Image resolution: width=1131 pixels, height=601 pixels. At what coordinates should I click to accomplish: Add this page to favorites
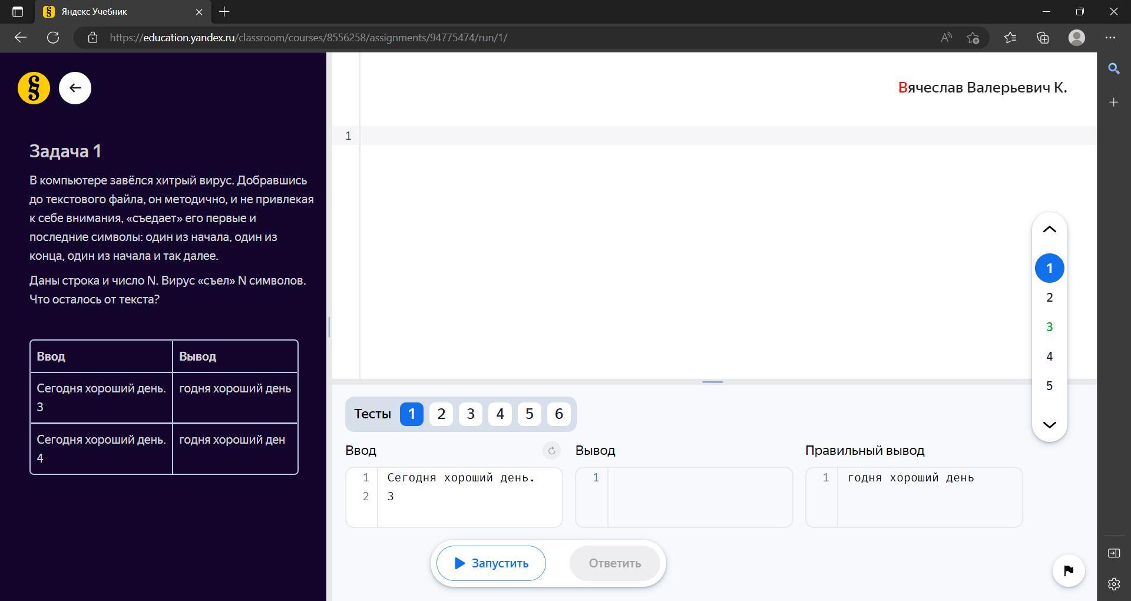click(x=973, y=38)
